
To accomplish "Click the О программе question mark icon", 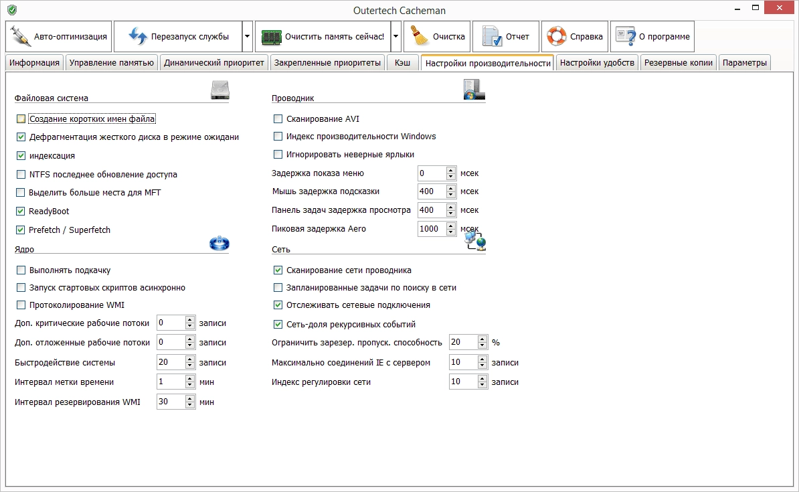I will click(625, 36).
